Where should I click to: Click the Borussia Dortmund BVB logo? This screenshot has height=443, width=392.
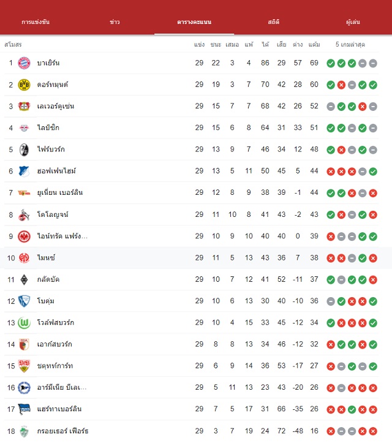[x=24, y=85]
